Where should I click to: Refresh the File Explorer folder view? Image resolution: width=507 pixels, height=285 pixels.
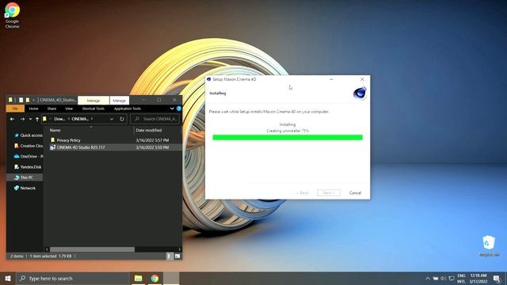(x=122, y=119)
